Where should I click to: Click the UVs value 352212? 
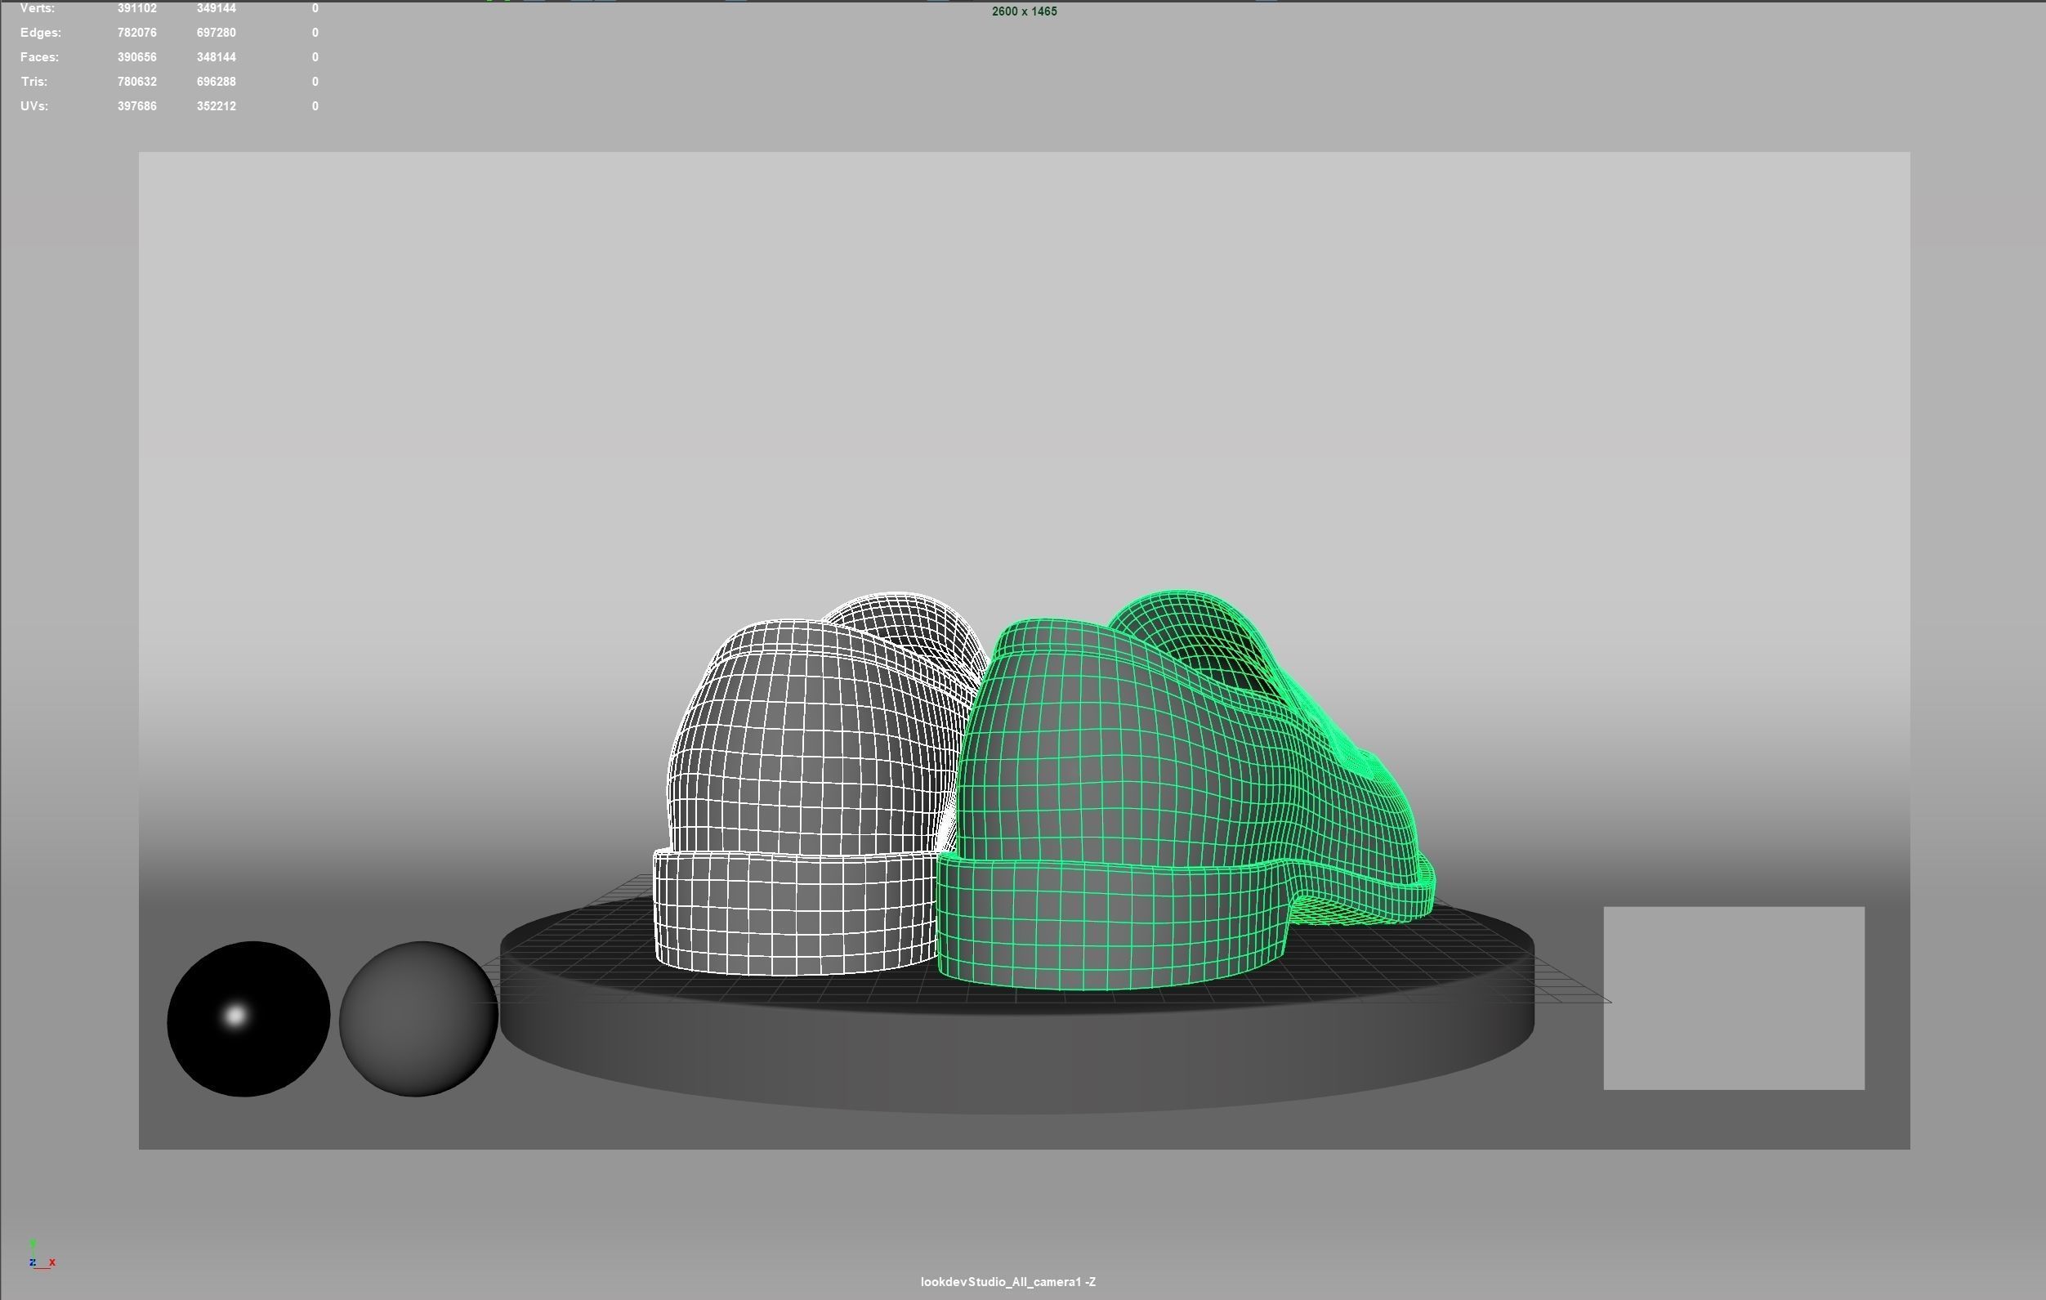click(216, 106)
